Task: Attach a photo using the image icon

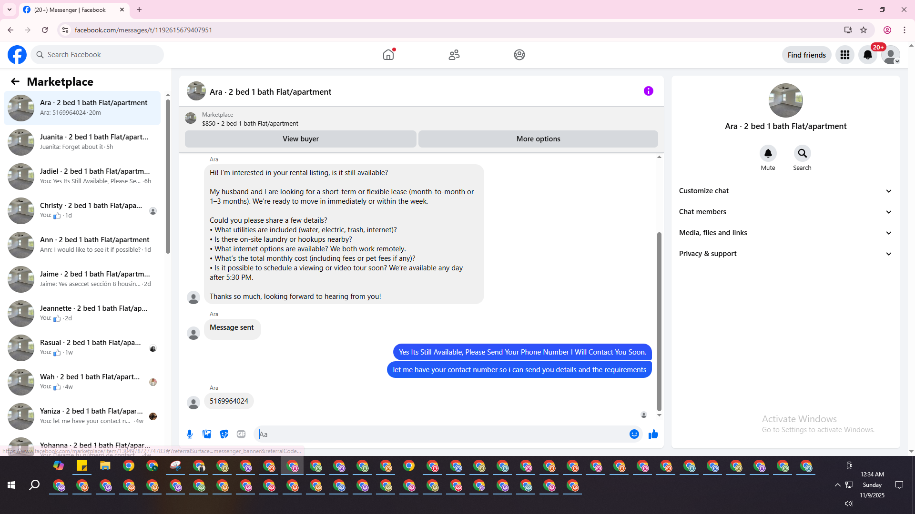Action: point(207,434)
